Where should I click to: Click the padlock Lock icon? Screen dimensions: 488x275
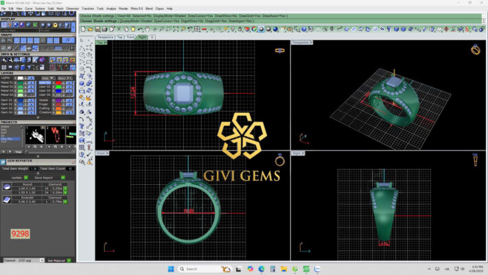coord(240,29)
